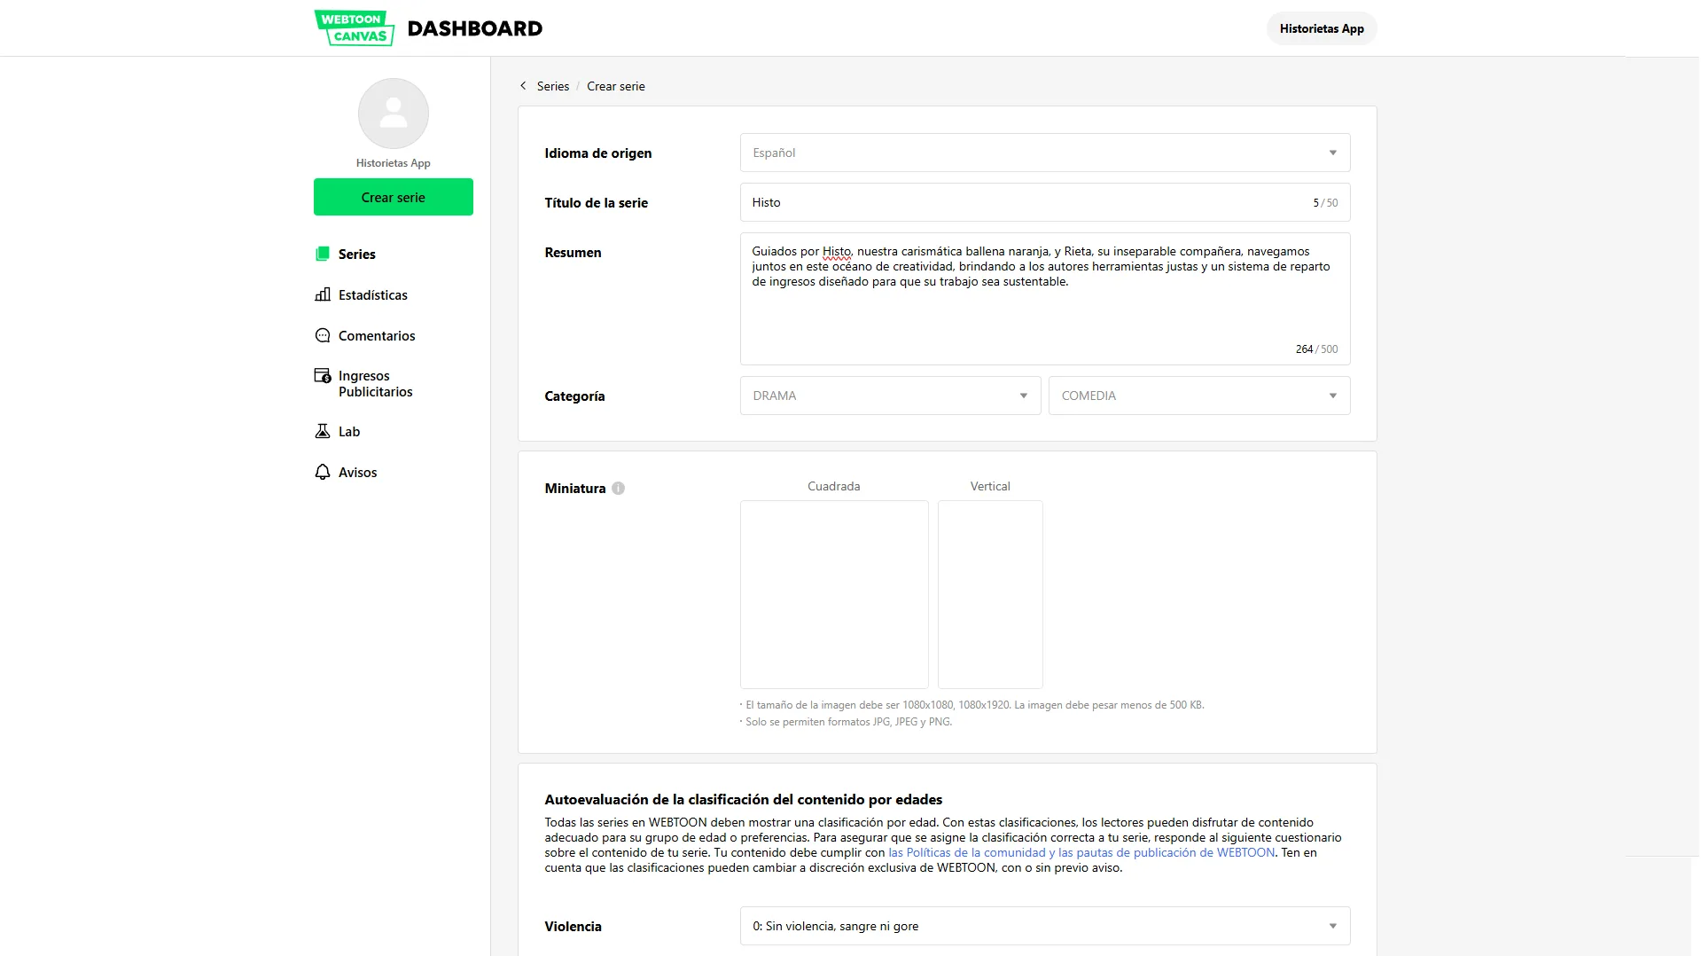Go to Estadísticas in the sidebar
The image size is (1701, 956).
tap(373, 295)
